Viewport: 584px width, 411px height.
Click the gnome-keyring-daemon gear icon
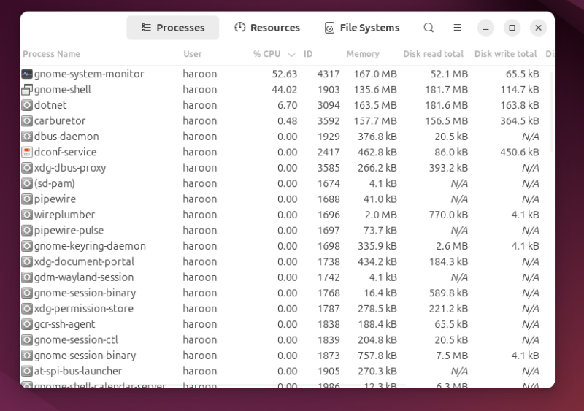(27, 246)
